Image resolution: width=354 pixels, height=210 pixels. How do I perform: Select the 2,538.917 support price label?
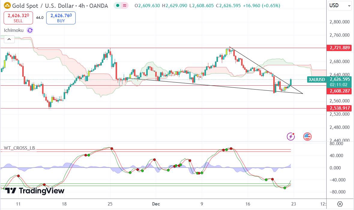(x=339, y=108)
